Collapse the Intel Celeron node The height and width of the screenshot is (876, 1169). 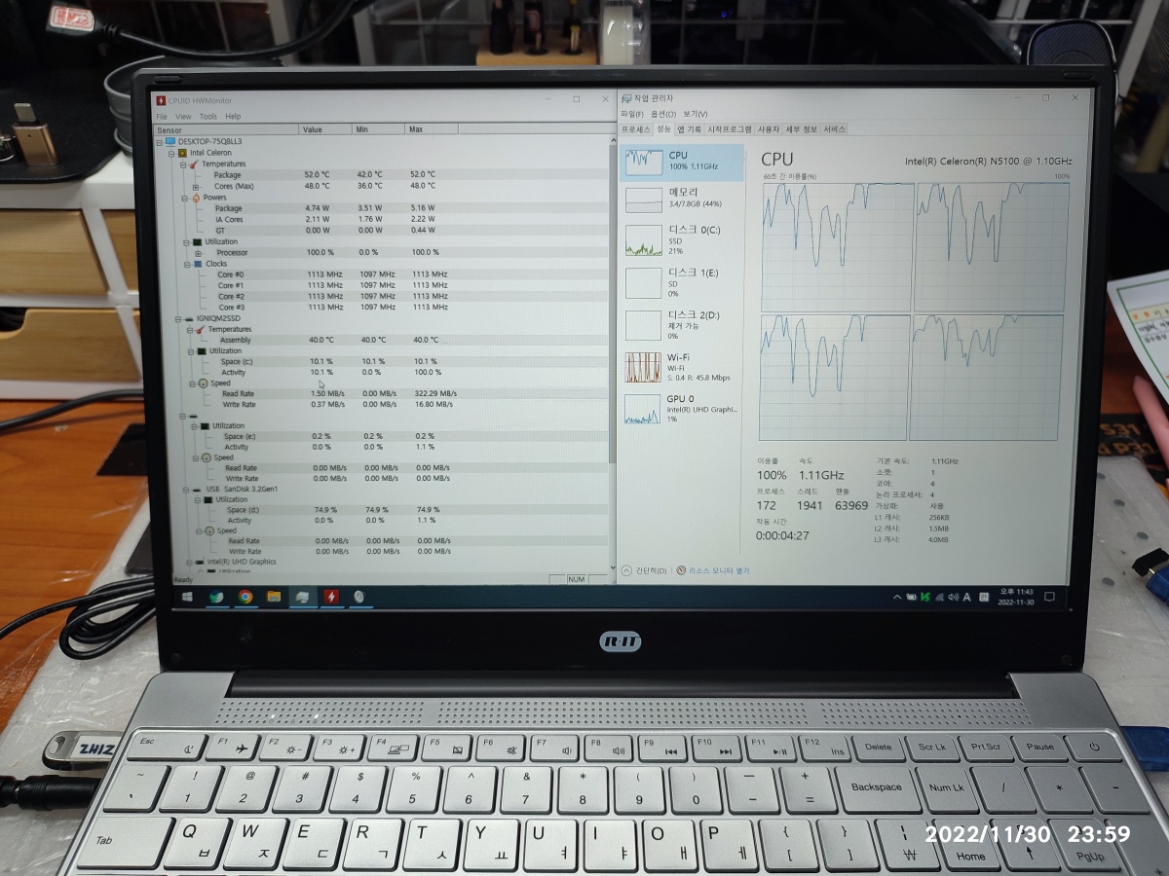170,153
